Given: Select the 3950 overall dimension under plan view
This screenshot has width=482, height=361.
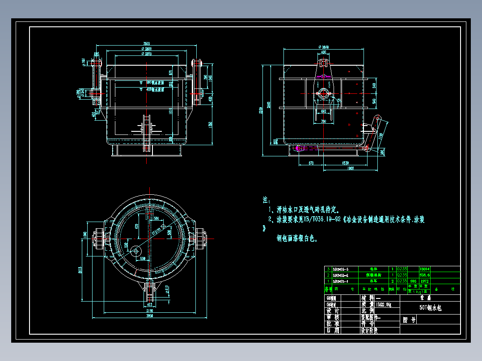Looking at the screenshot, I should pyautogui.click(x=150, y=316).
